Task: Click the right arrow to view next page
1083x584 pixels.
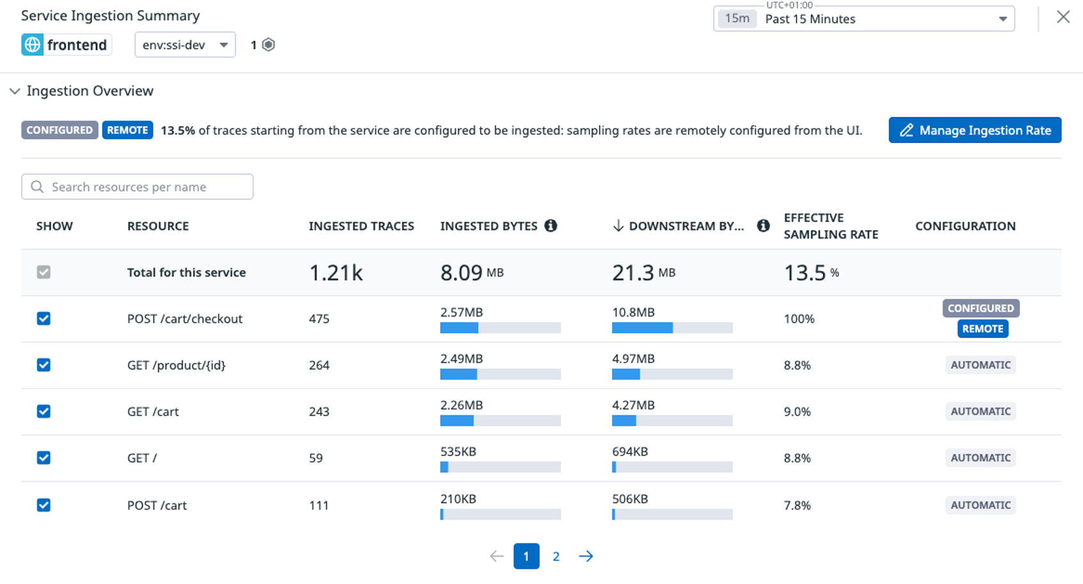Action: pos(586,556)
